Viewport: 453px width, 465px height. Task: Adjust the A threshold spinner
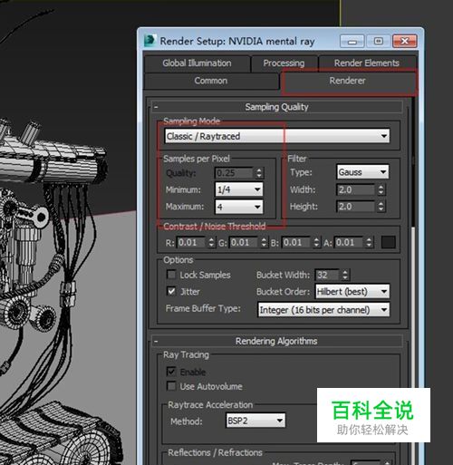click(x=369, y=242)
